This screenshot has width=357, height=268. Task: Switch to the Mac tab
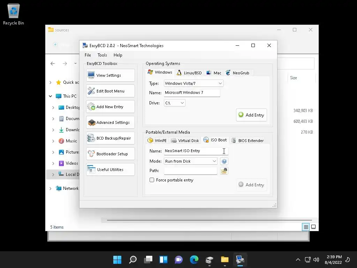[x=214, y=73]
